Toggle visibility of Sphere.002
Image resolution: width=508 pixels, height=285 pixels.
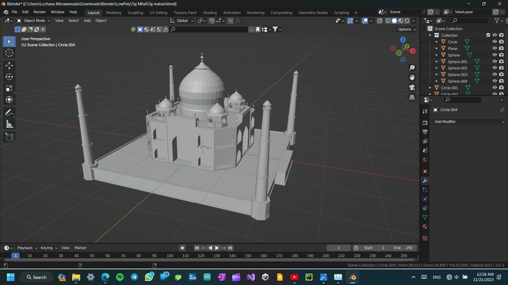495,68
